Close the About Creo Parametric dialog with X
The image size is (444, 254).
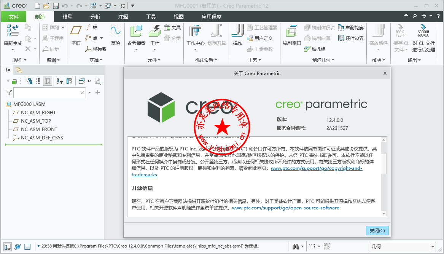pos(385,73)
